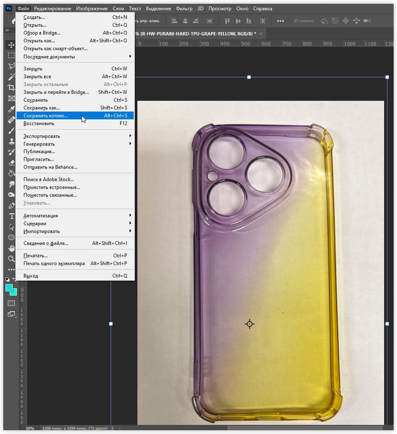Image resolution: width=397 pixels, height=434 pixels.
Task: Activate the Hand tool
Action: [x=11, y=248]
